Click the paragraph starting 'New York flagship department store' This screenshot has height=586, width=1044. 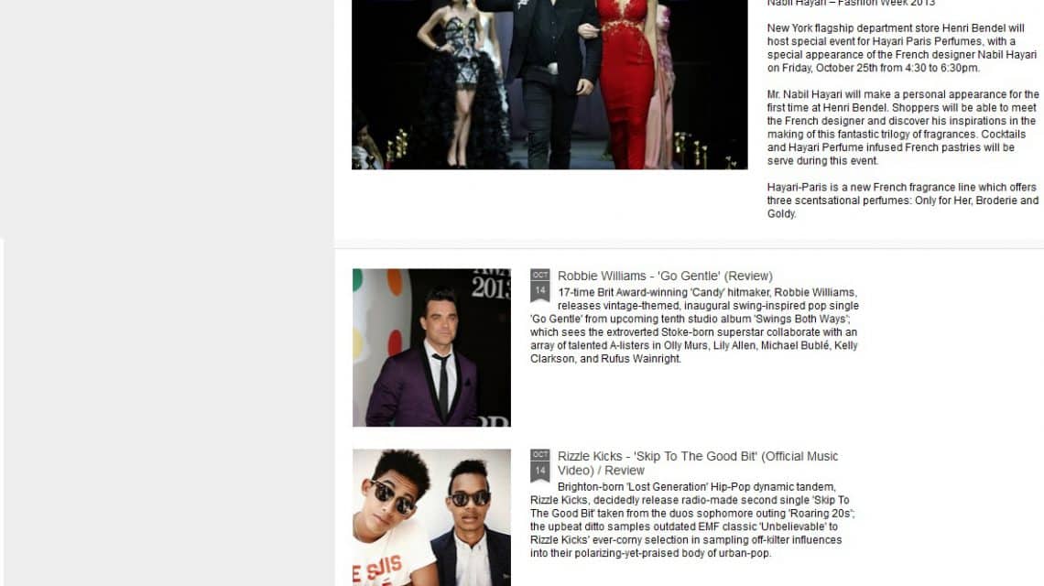[902, 48]
